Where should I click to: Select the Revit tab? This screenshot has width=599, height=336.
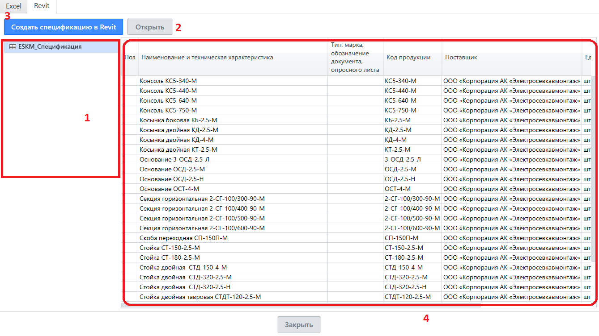[x=42, y=6]
